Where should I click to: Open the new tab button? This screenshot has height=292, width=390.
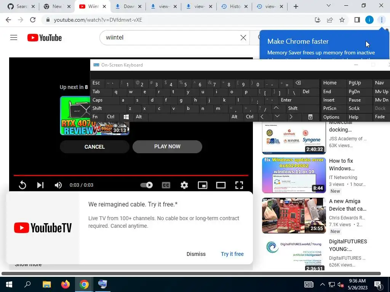click(296, 6)
